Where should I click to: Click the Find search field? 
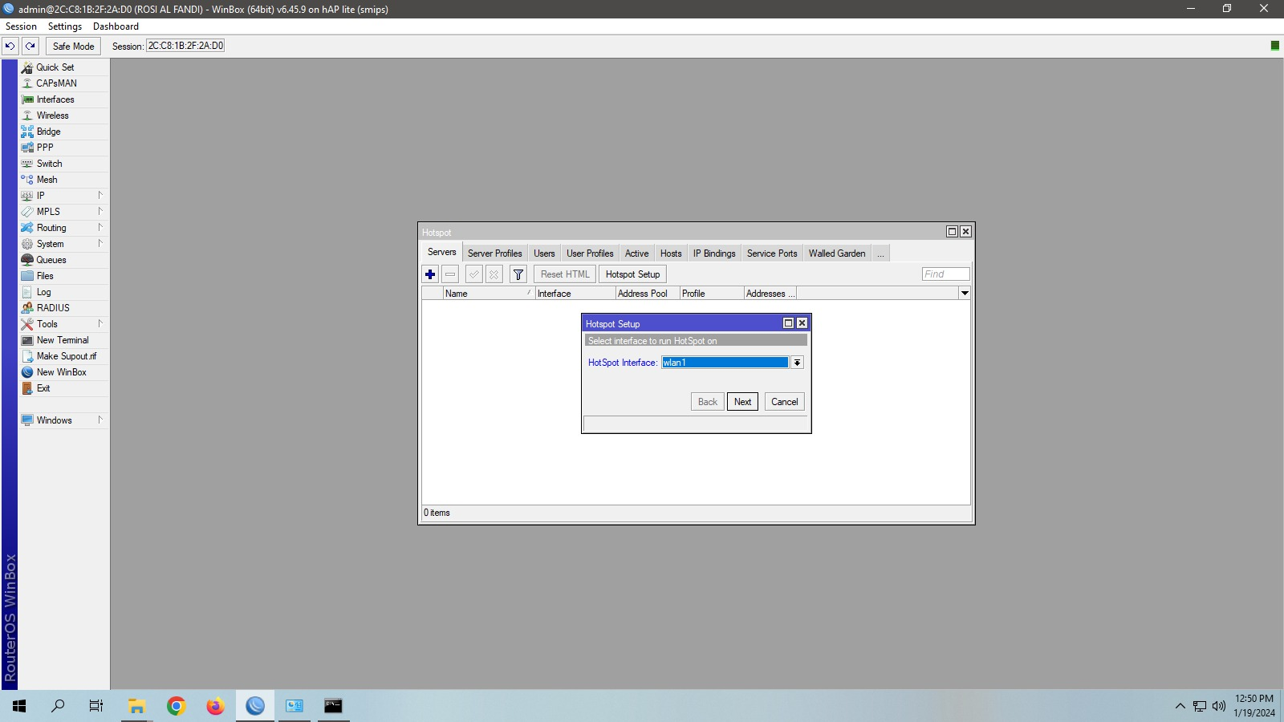945,274
